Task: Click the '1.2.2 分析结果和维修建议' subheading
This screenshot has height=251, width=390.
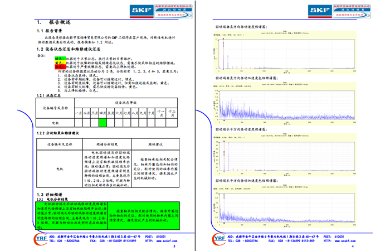Action: [61, 133]
